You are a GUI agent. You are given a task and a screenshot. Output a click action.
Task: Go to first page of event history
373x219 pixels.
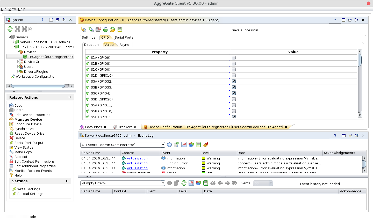coord(213,183)
